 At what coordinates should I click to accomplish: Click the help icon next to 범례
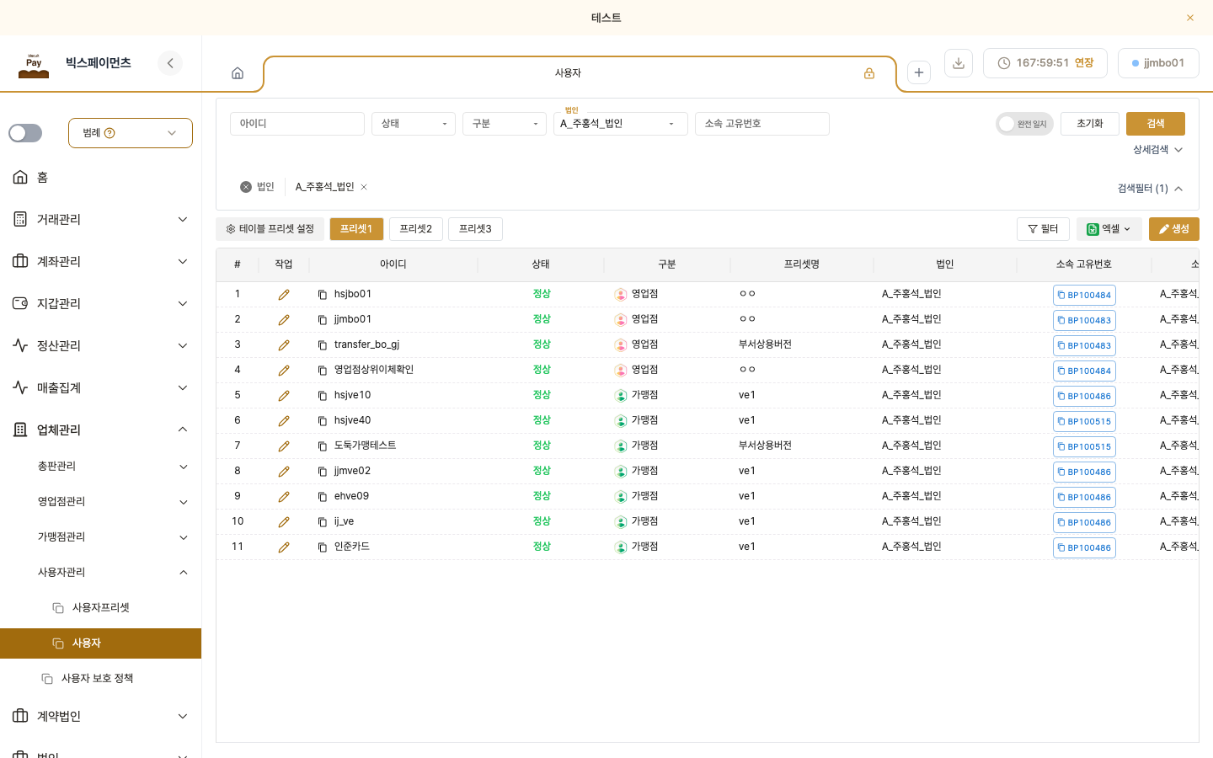tap(110, 133)
